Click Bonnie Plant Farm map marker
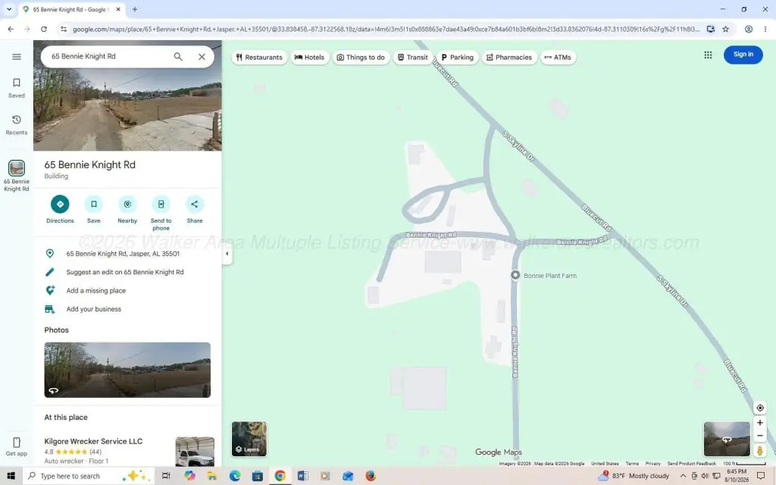Viewport: 776px width, 485px height. click(x=515, y=275)
